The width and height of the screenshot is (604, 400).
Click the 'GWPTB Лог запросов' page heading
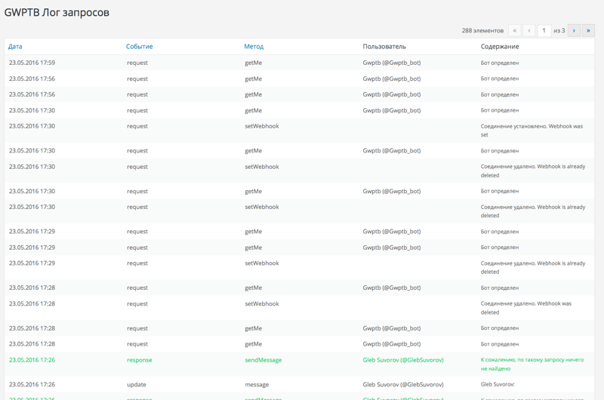click(x=57, y=12)
